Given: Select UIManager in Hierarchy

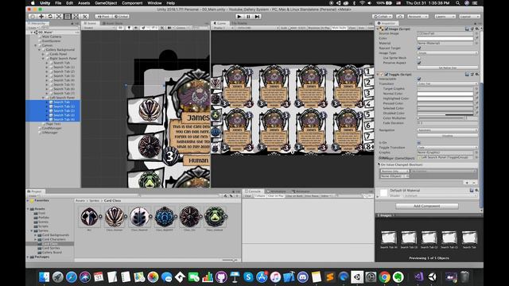Looking at the screenshot, I should 49,133.
